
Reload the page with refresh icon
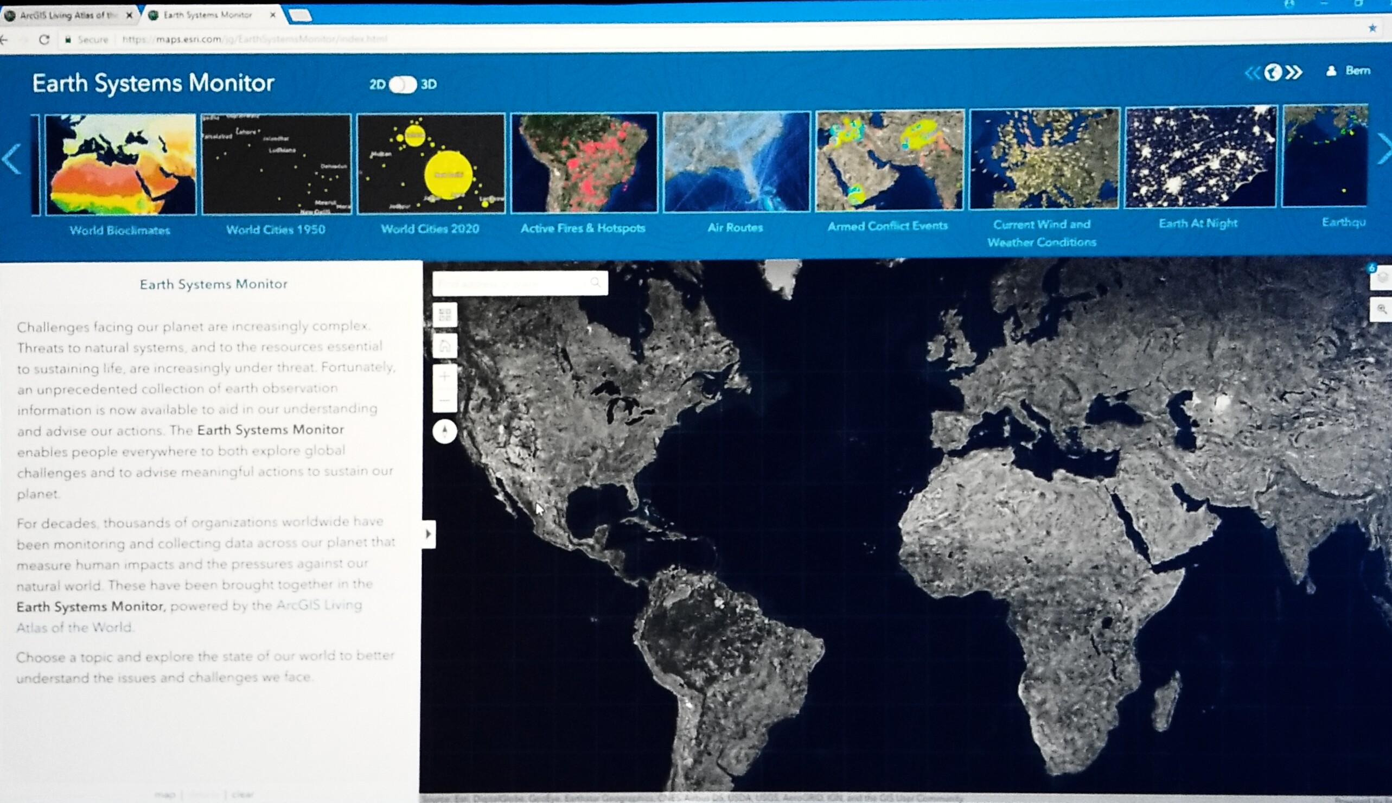coord(44,40)
